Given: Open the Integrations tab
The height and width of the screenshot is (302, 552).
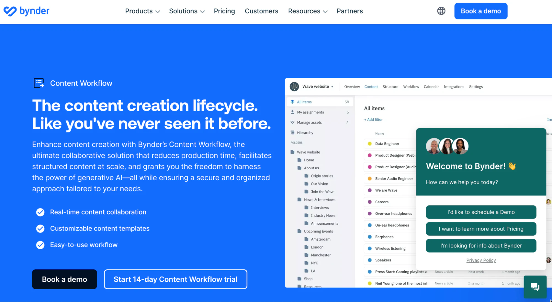Looking at the screenshot, I should [454, 87].
